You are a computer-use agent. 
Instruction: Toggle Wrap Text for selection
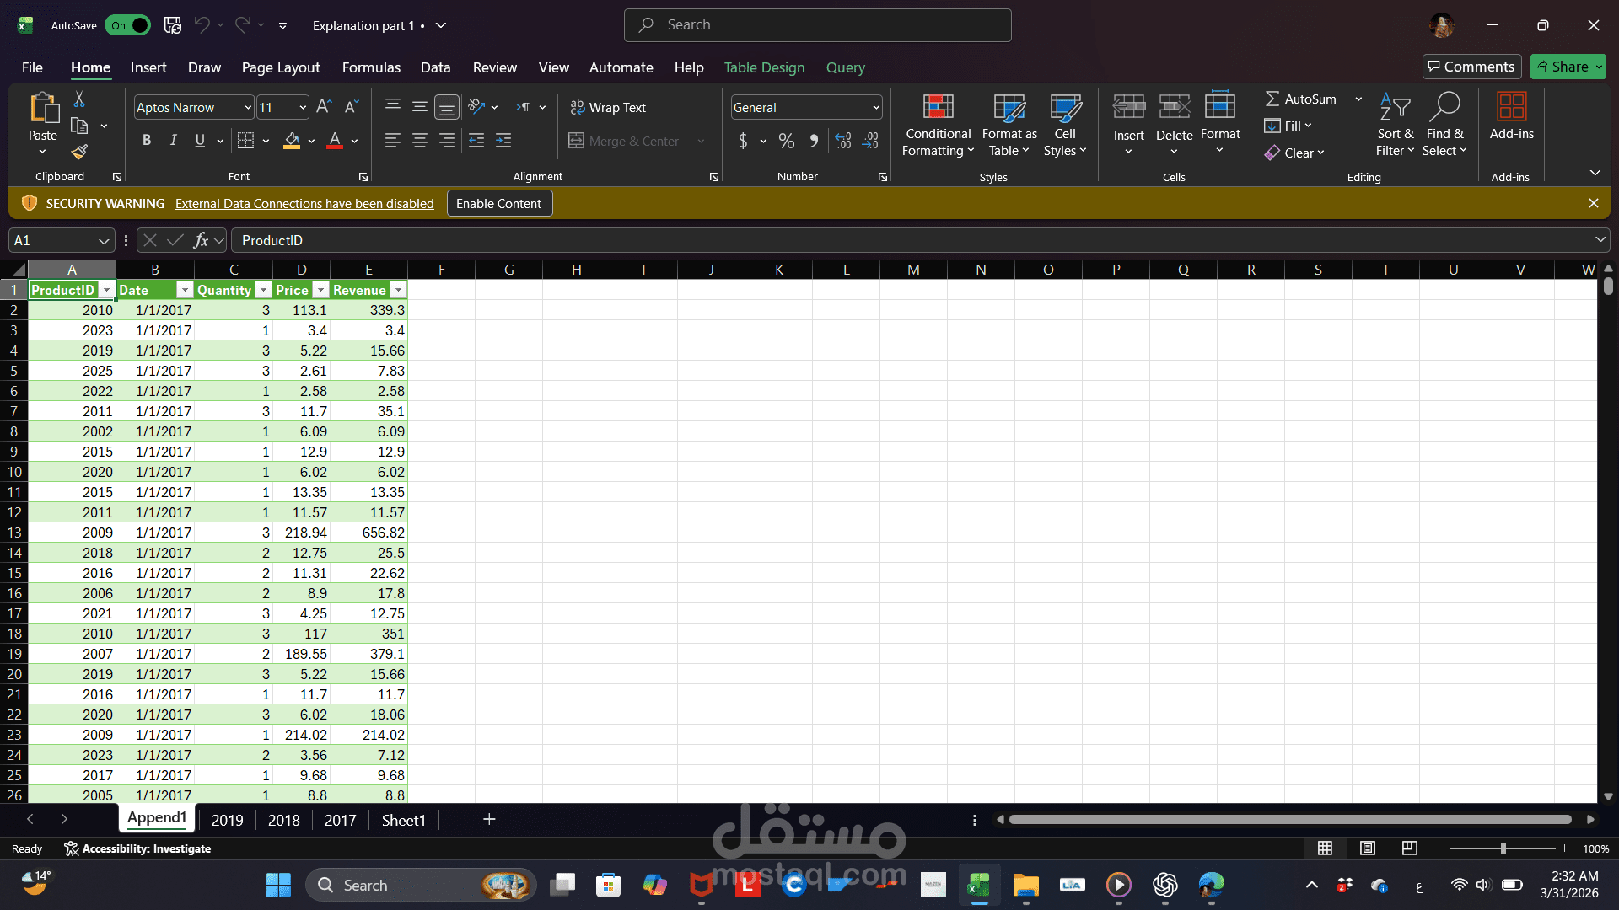(x=609, y=107)
